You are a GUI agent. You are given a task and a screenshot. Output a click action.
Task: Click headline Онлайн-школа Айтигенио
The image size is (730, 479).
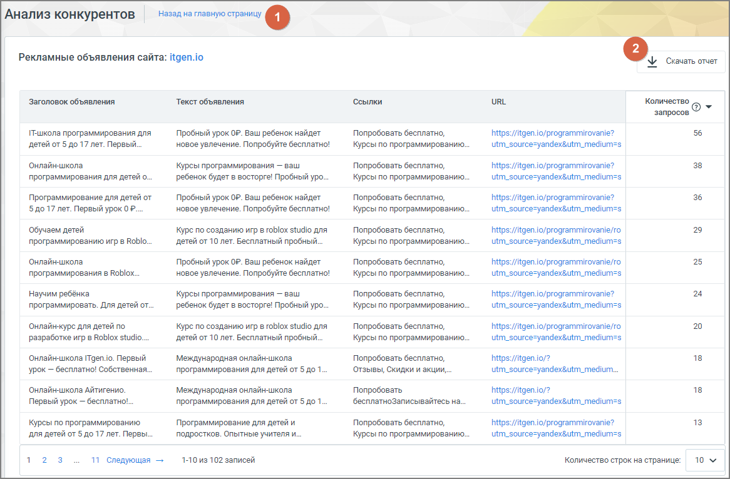(81, 396)
